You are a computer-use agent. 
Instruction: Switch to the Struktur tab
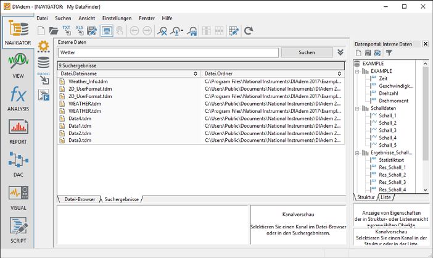366,197
